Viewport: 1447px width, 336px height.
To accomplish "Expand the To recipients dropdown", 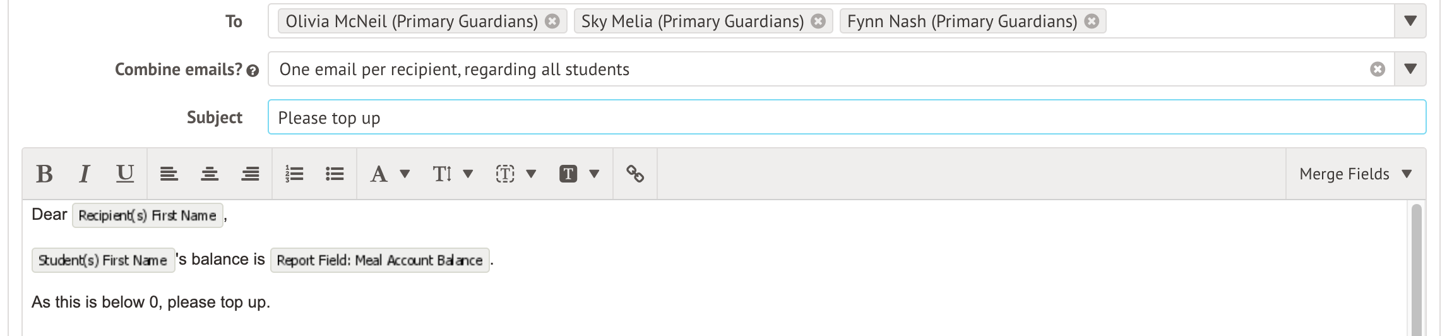I will pos(1410,21).
